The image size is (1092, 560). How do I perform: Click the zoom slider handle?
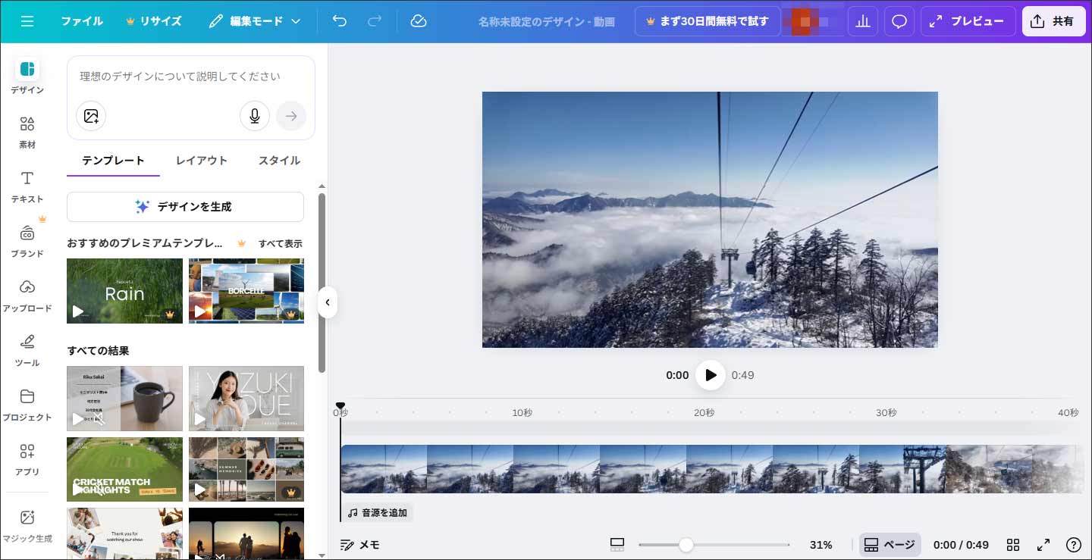coord(686,545)
